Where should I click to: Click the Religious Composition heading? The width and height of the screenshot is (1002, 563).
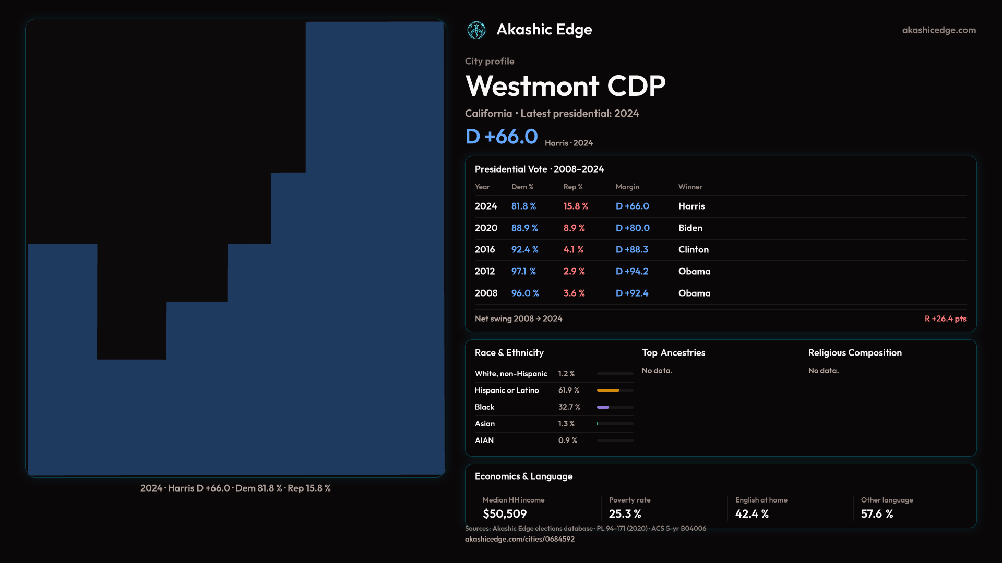(x=855, y=353)
